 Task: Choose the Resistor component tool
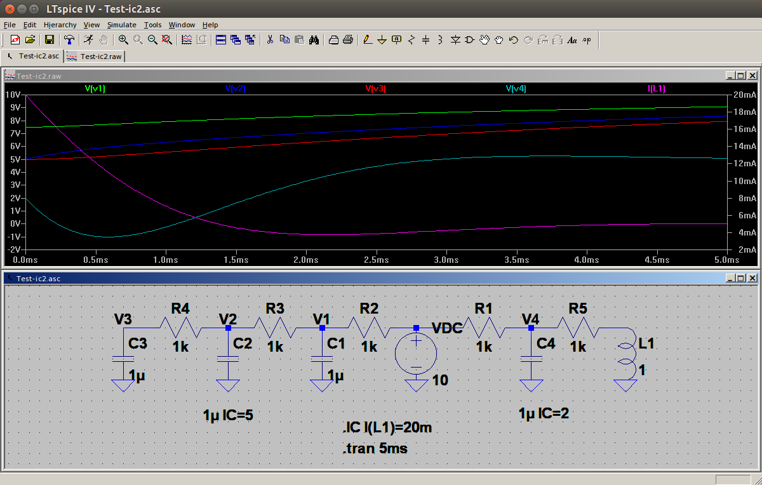411,40
